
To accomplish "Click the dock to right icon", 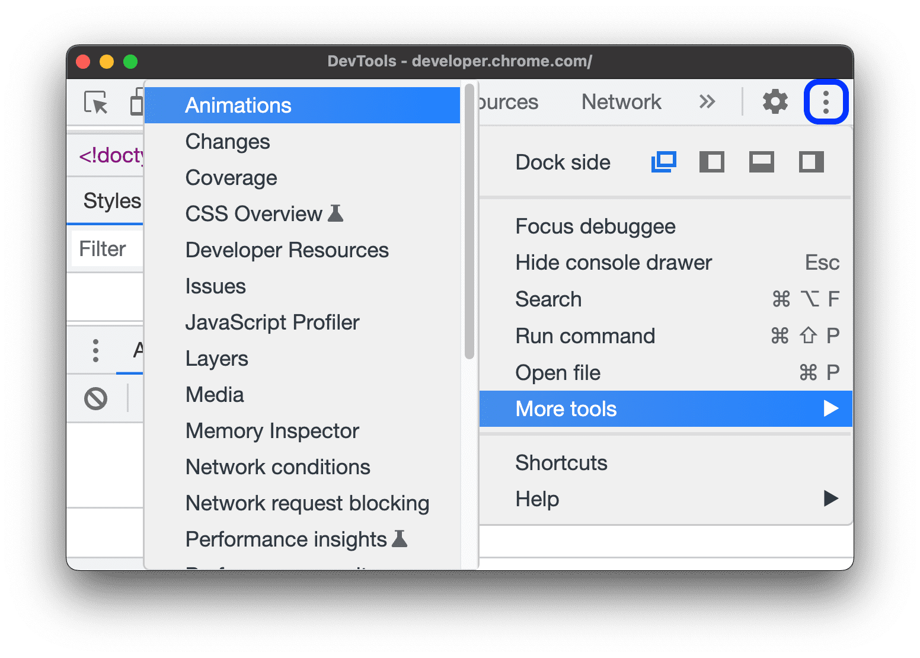I will [810, 161].
